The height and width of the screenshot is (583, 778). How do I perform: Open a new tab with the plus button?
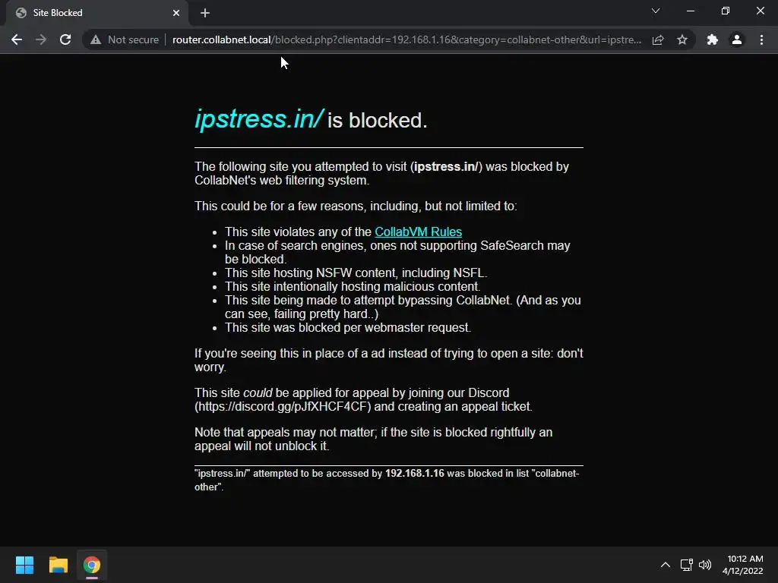[x=205, y=13]
